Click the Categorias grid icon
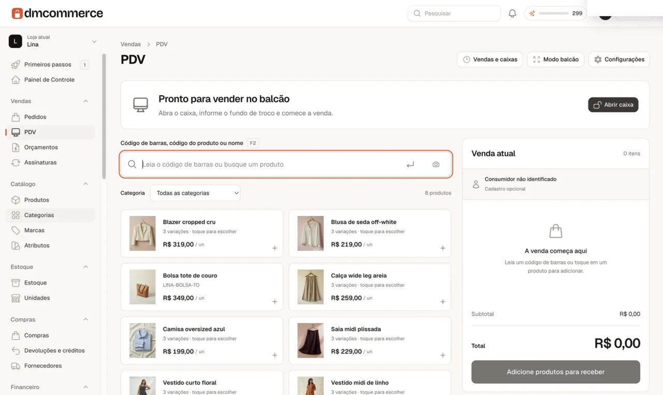The width and height of the screenshot is (663, 395). tap(16, 215)
